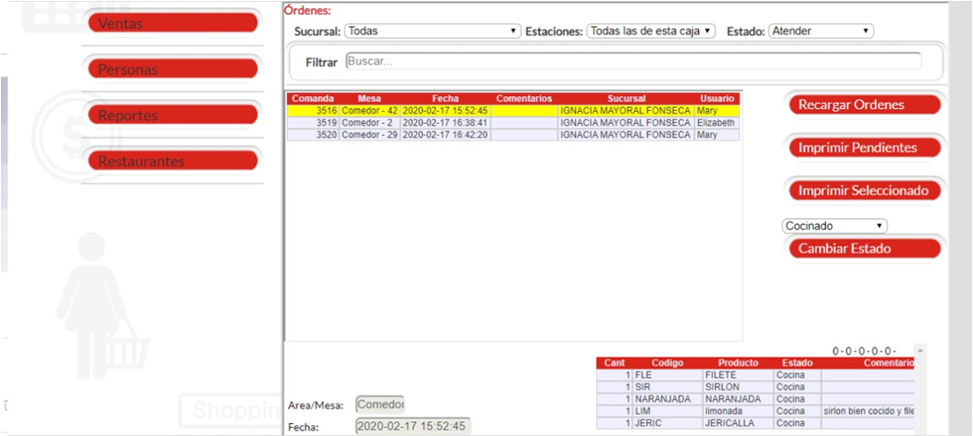This screenshot has width=973, height=436.
Task: Click the Area/Mesa field showing Comedor
Action: 380,404
